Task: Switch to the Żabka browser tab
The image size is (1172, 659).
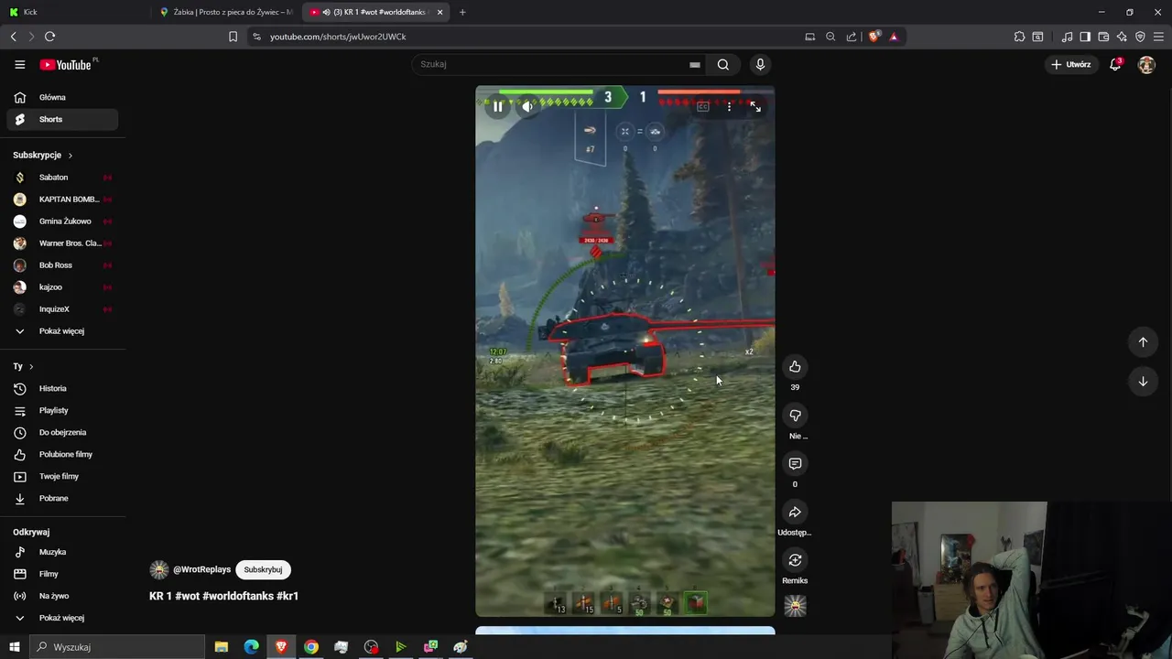Action: 226,12
